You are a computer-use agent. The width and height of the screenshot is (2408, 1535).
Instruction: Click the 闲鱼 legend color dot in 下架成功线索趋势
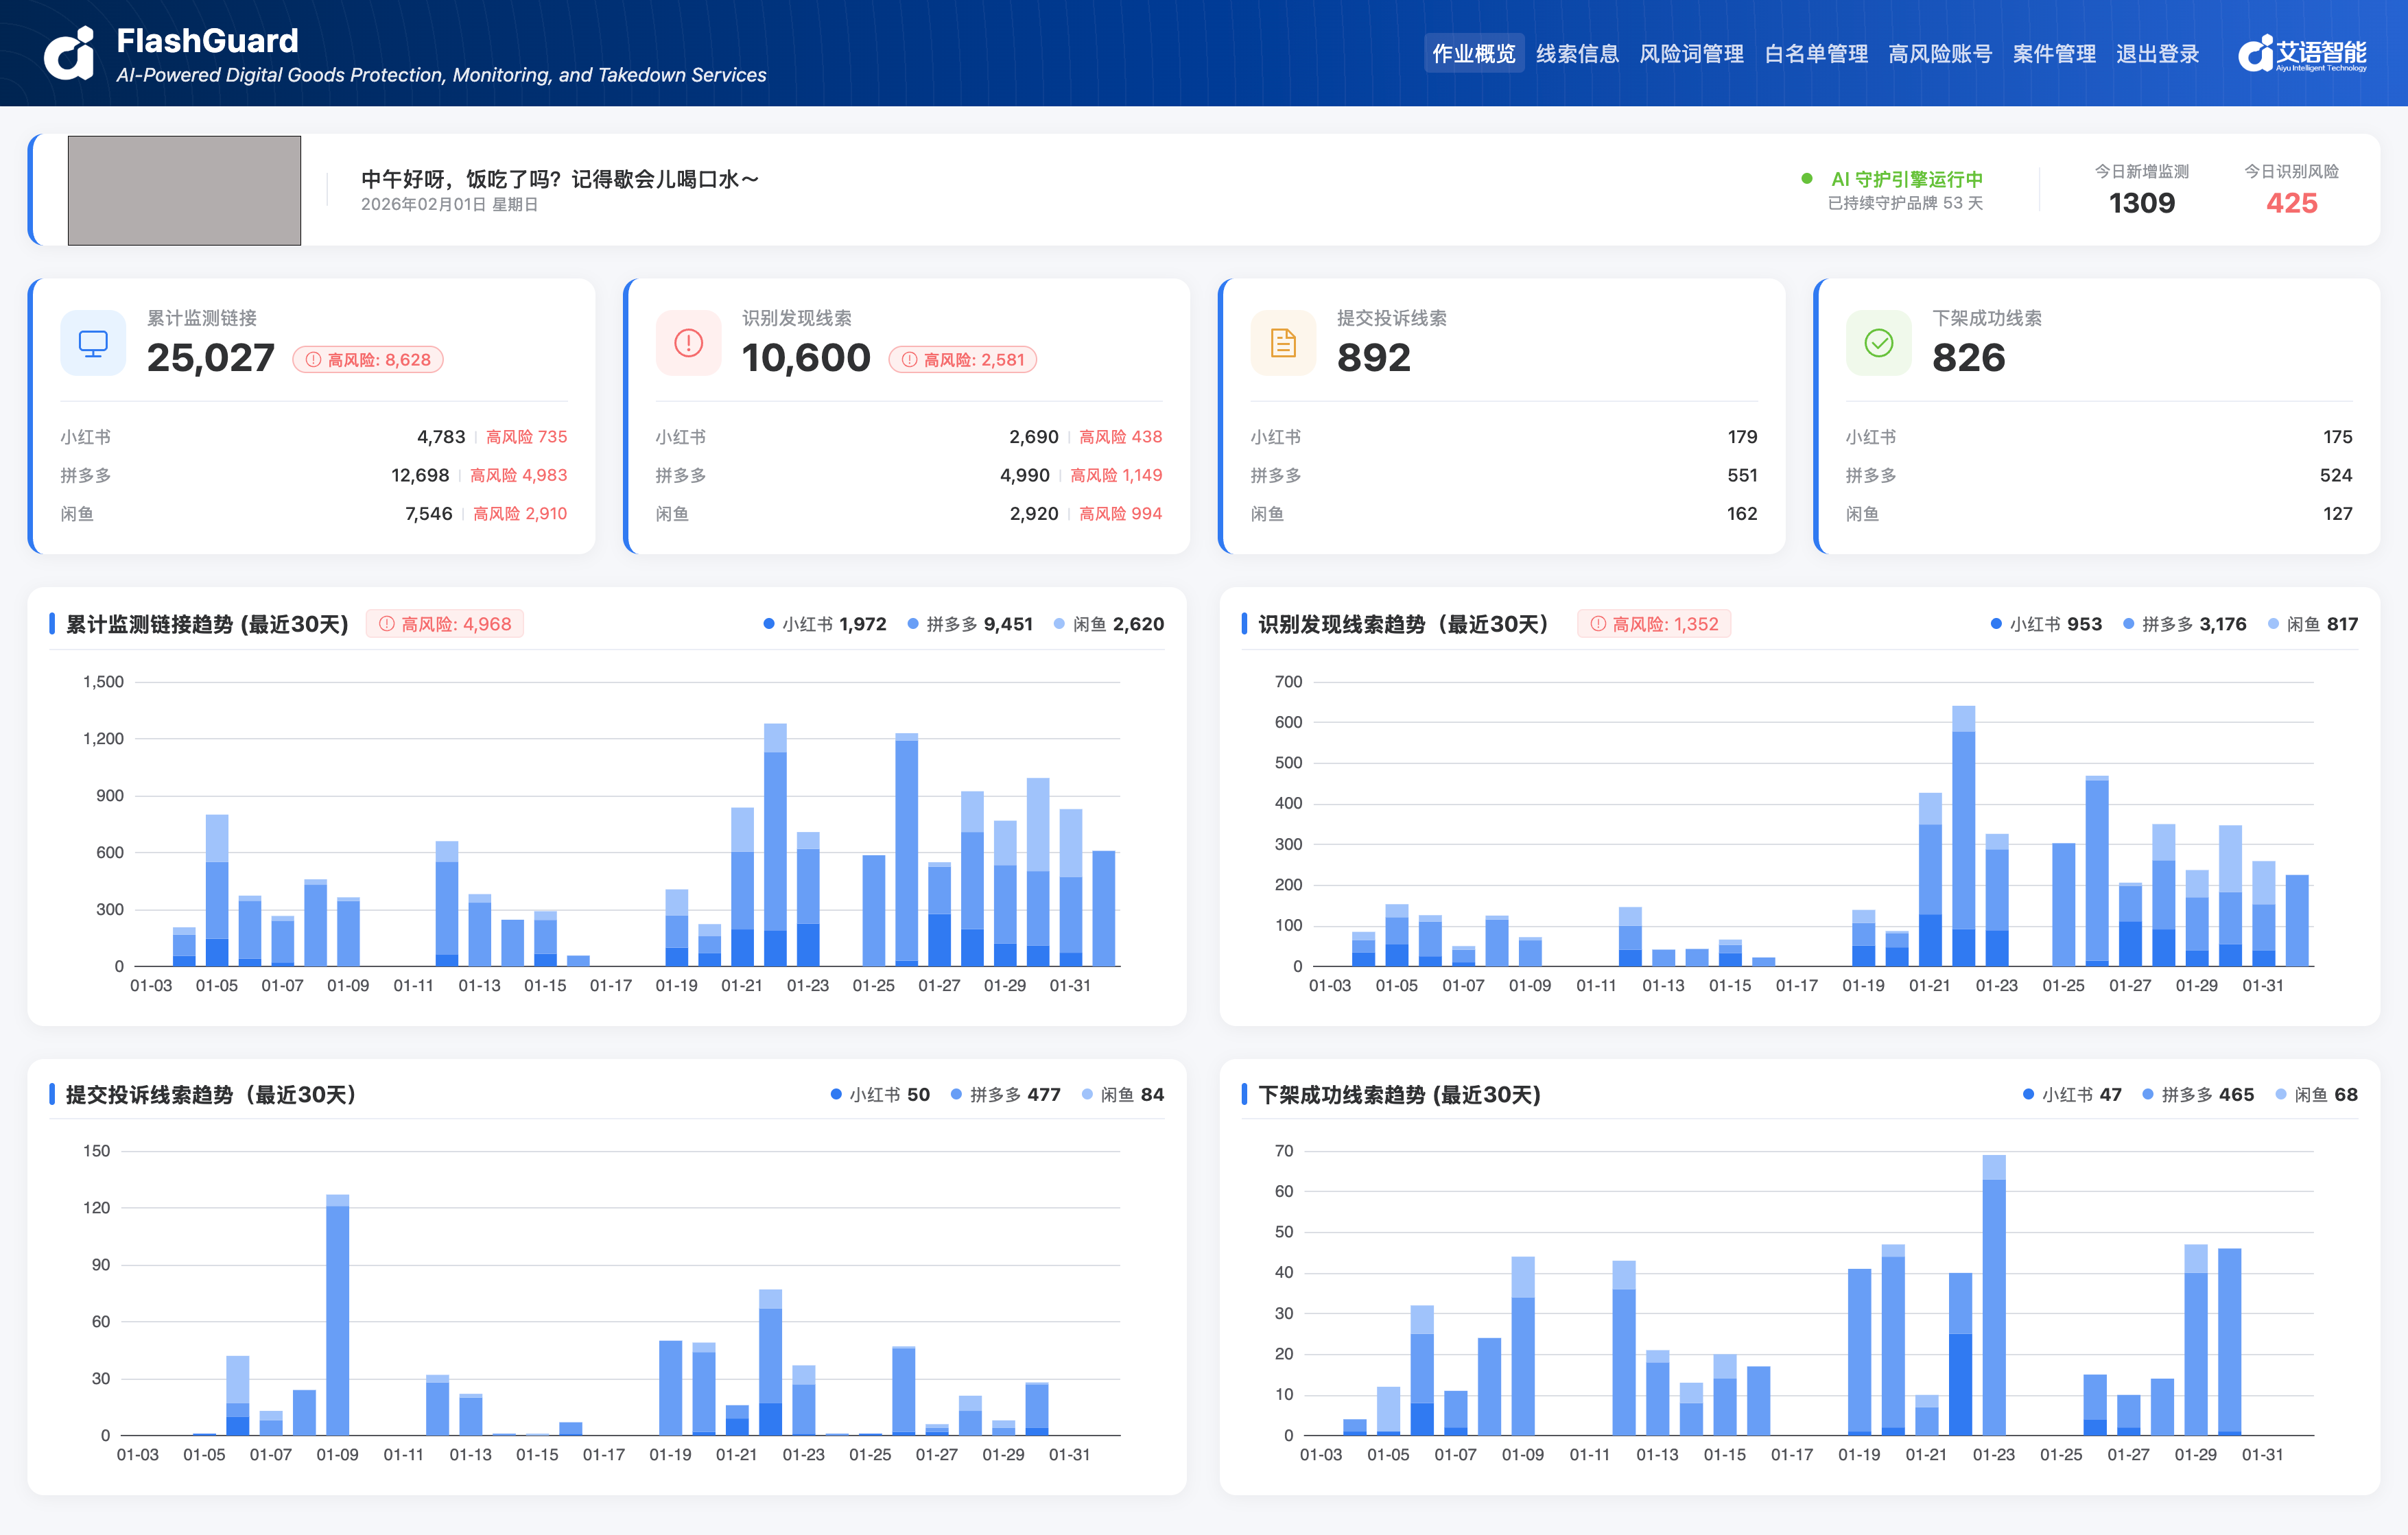coord(2283,1094)
